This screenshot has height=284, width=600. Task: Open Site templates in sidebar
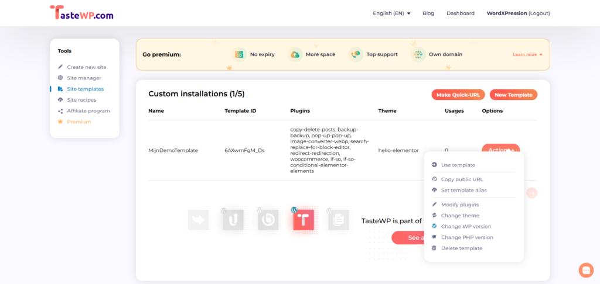(x=86, y=89)
